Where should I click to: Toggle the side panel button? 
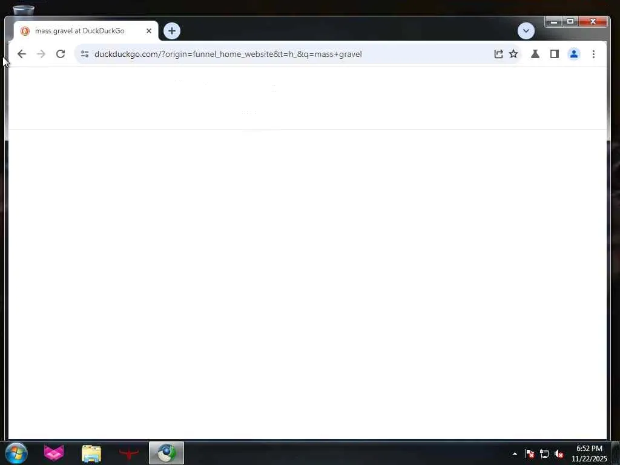tap(555, 54)
